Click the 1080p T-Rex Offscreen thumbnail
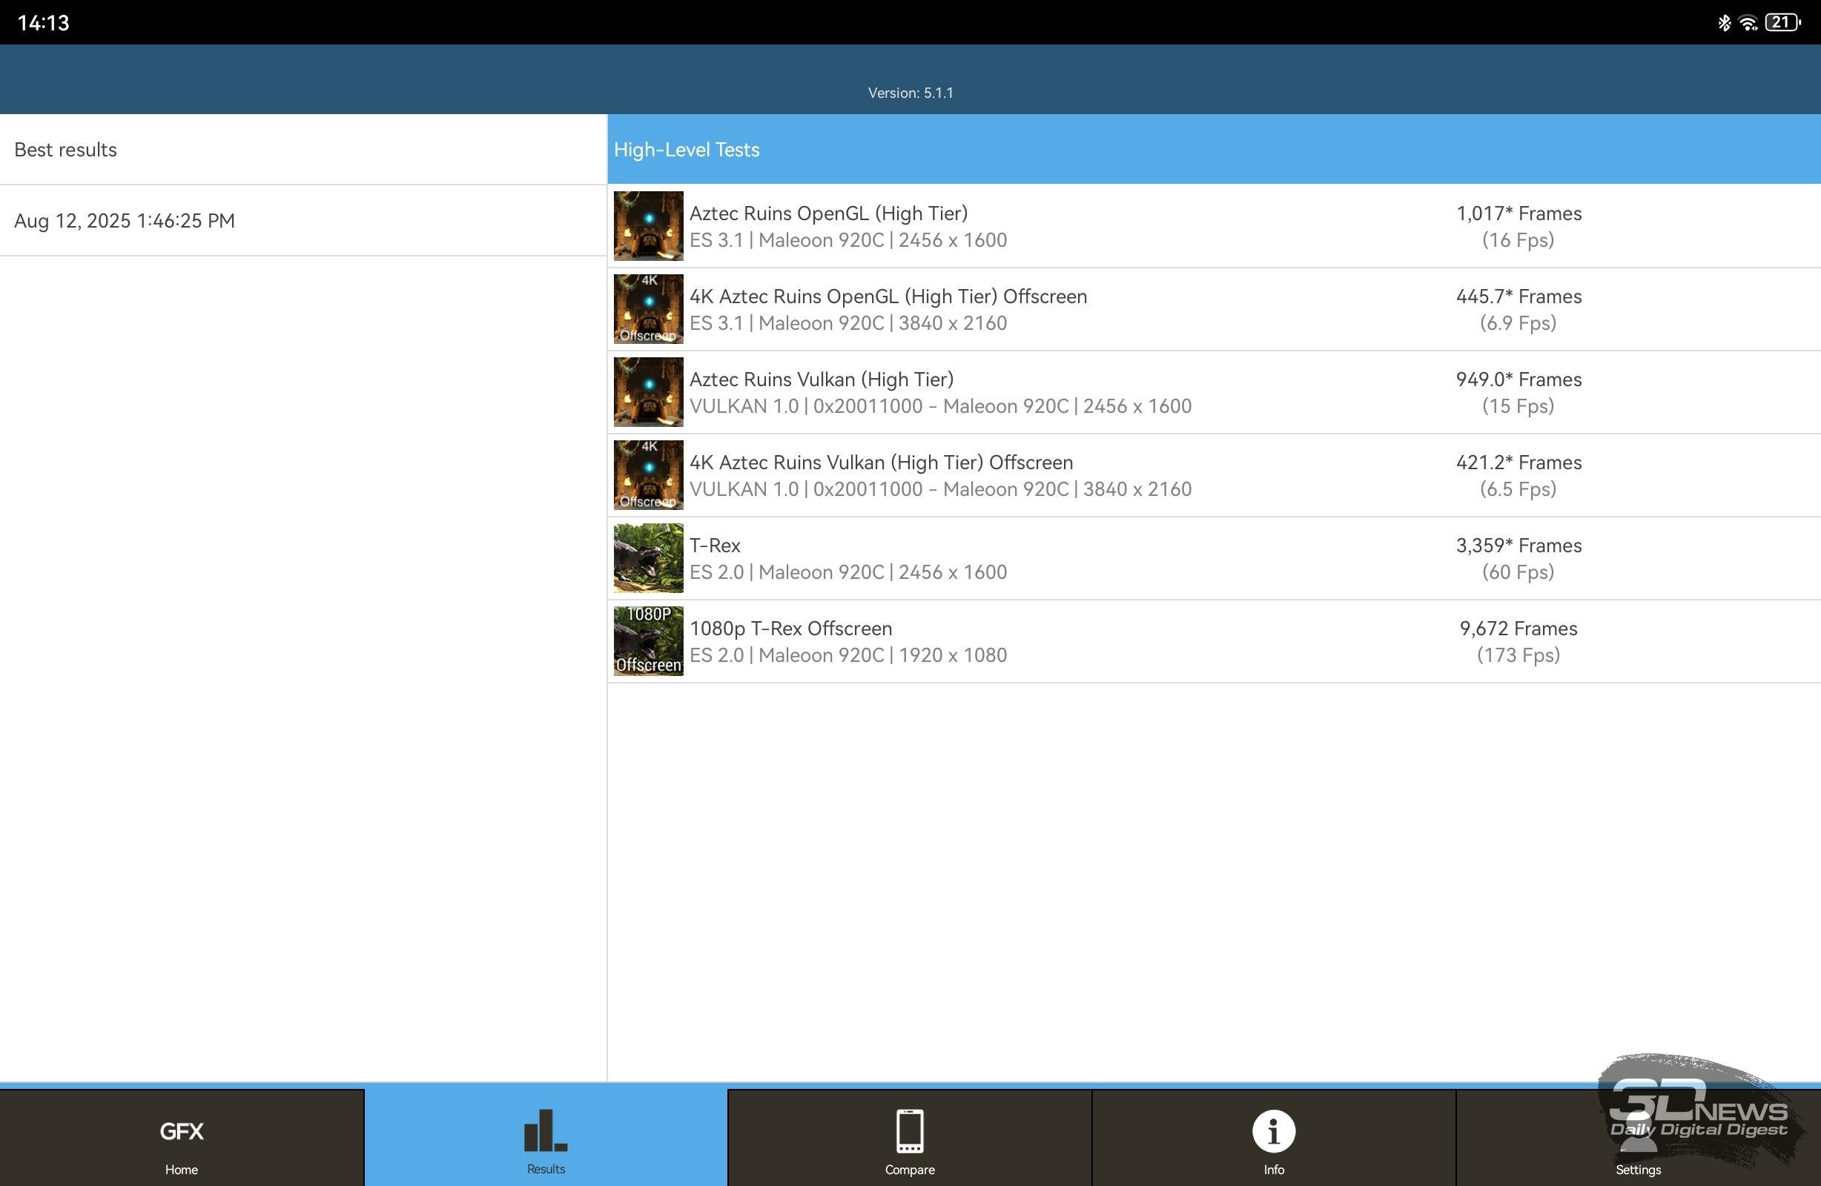Screen dimensions: 1821x1186 pos(648,641)
